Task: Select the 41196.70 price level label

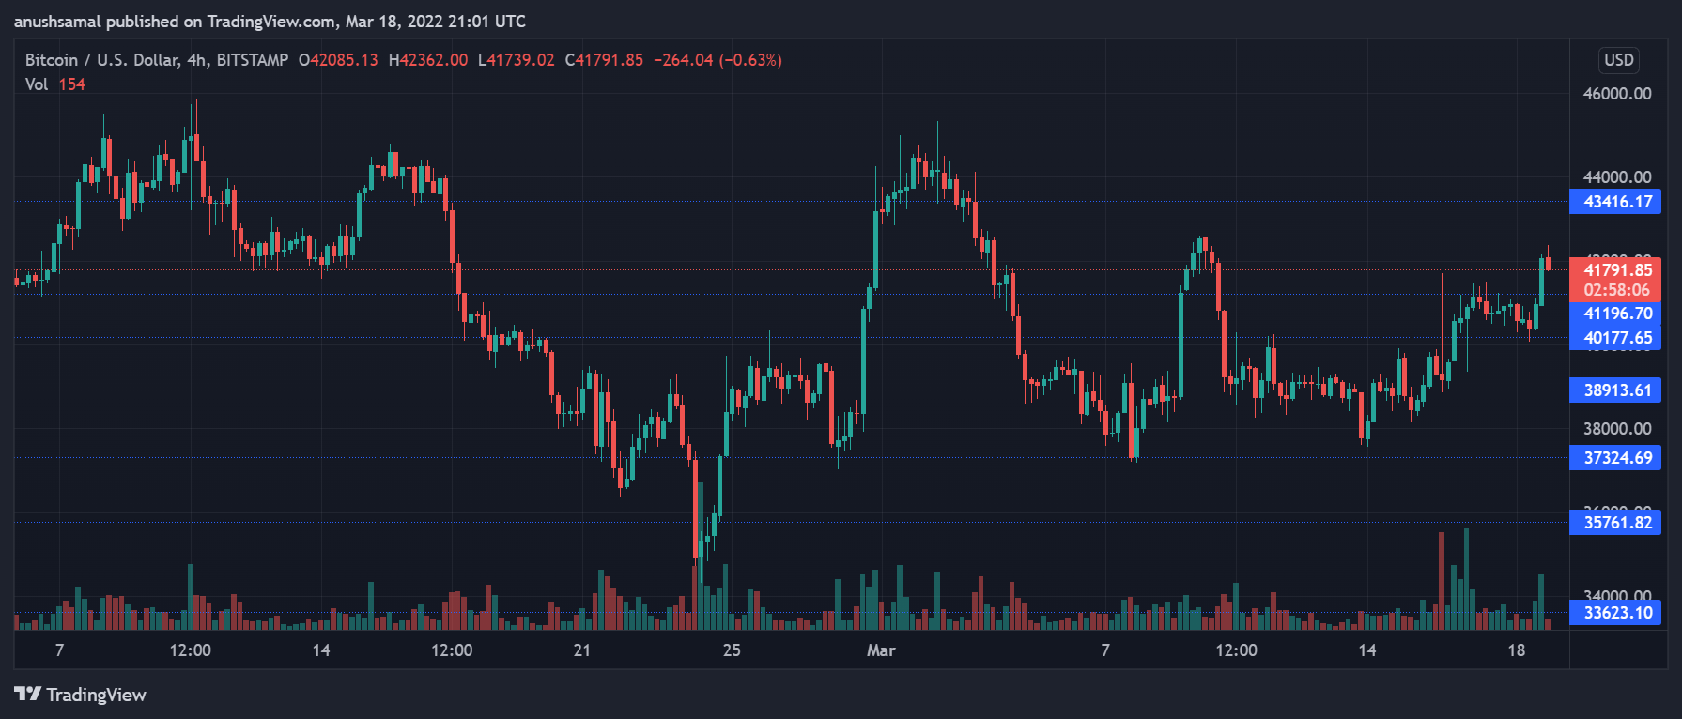Action: coord(1616,314)
